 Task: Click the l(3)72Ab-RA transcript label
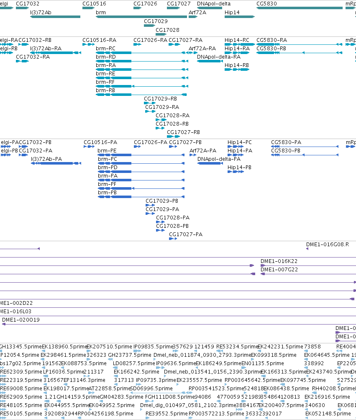[x=46, y=49]
